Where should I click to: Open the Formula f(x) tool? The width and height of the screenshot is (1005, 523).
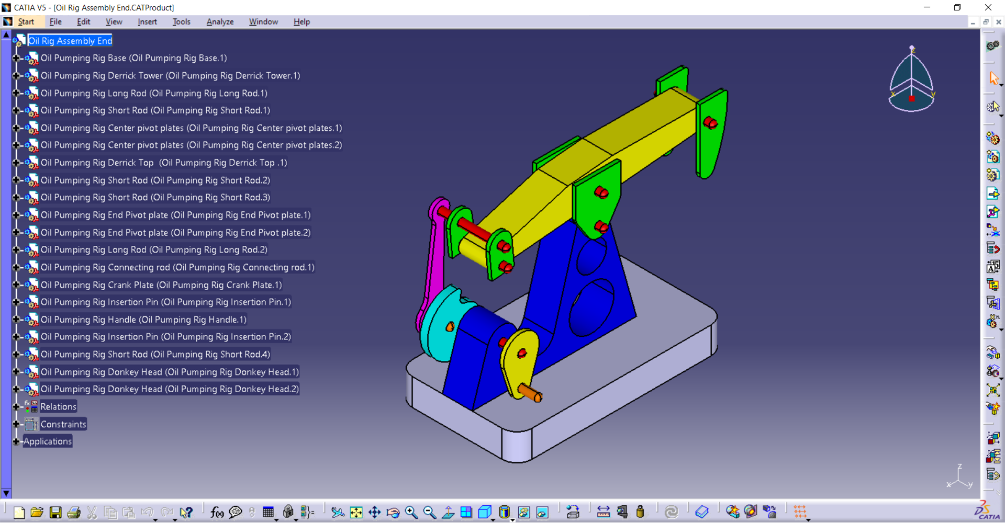217,512
